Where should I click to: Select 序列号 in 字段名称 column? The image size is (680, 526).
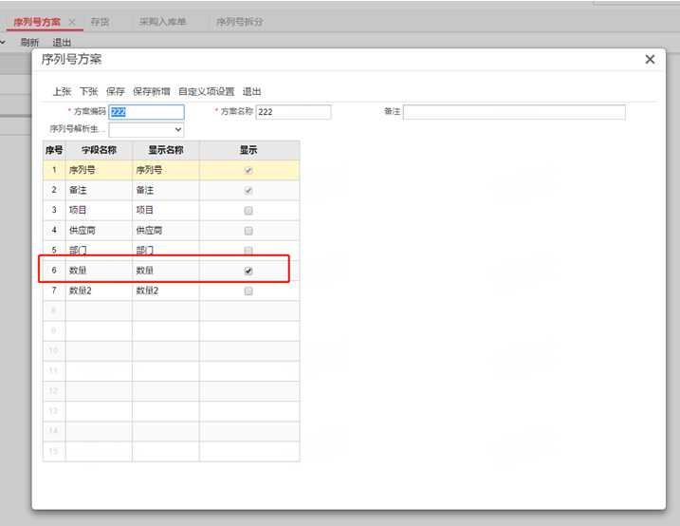(99, 170)
